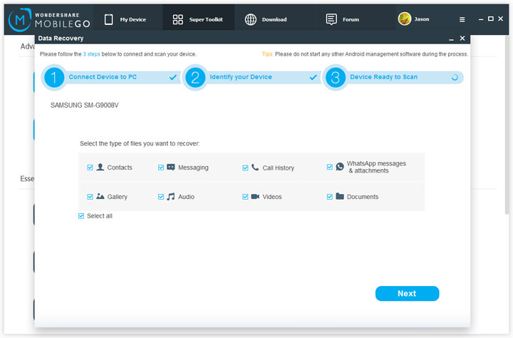513x338 pixels.
Task: Click the Identify your Device checkmark
Action: click(313, 77)
